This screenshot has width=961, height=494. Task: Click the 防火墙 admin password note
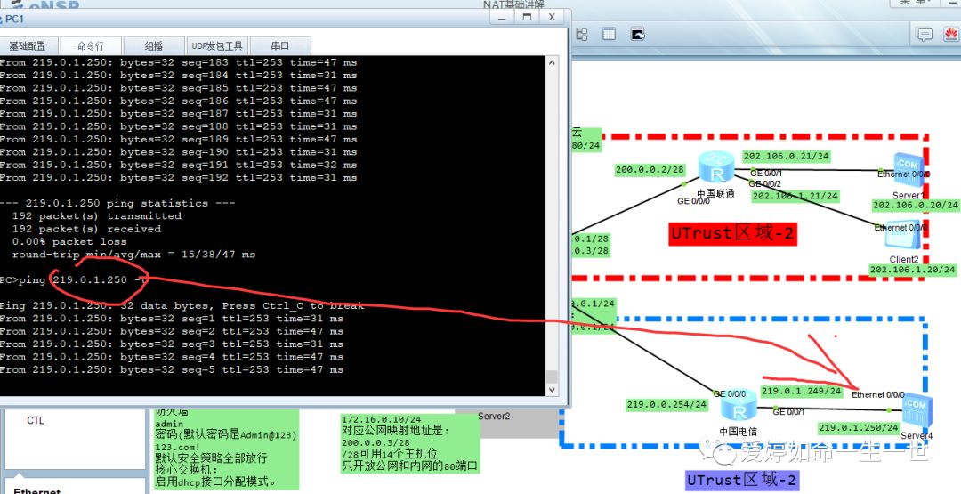point(225,449)
